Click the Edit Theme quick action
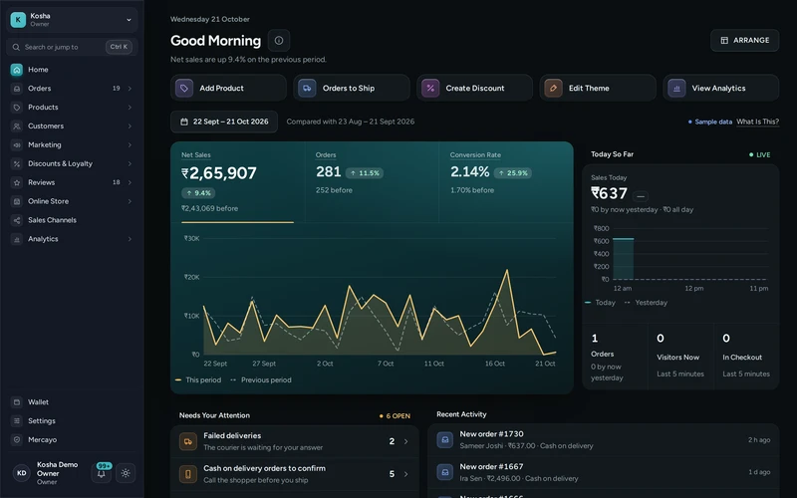Screen dimensions: 797x498 [x=597, y=88]
